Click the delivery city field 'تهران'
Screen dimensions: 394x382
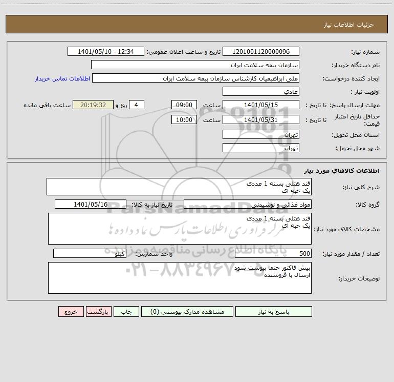(261, 148)
